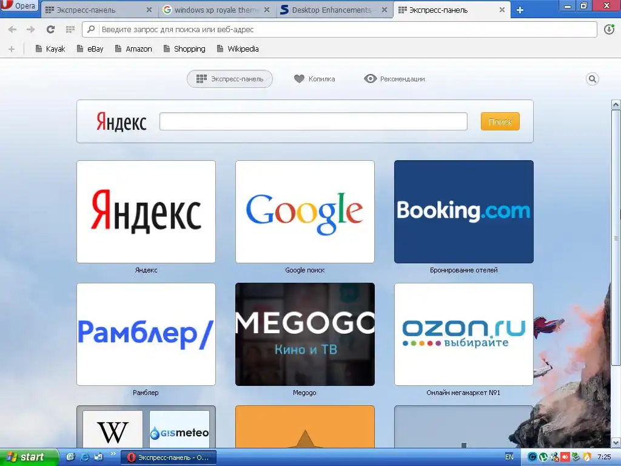Click the 'Рамблер' tile label
621x466 pixels.
click(146, 393)
